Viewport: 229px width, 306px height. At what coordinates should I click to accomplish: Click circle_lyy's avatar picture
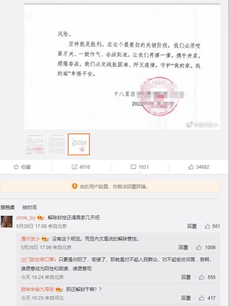(x=7, y=222)
